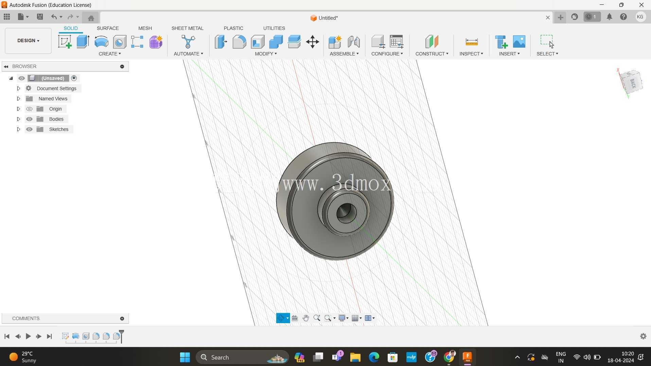Hide the Bodies folder
651x366 pixels.
click(29, 119)
